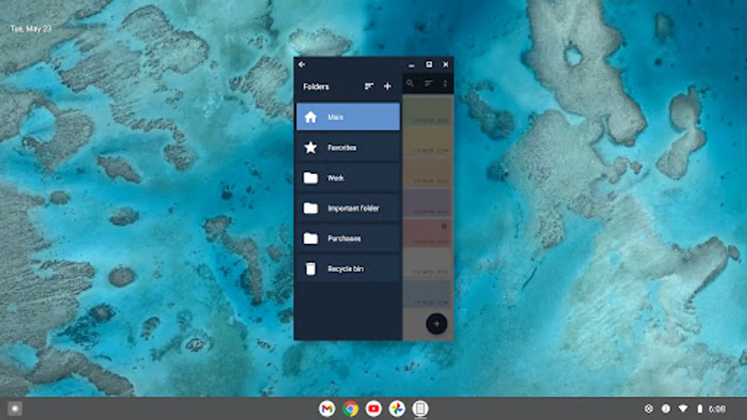The image size is (747, 420).
Task: Open the system clock status area
Action: tap(717, 409)
